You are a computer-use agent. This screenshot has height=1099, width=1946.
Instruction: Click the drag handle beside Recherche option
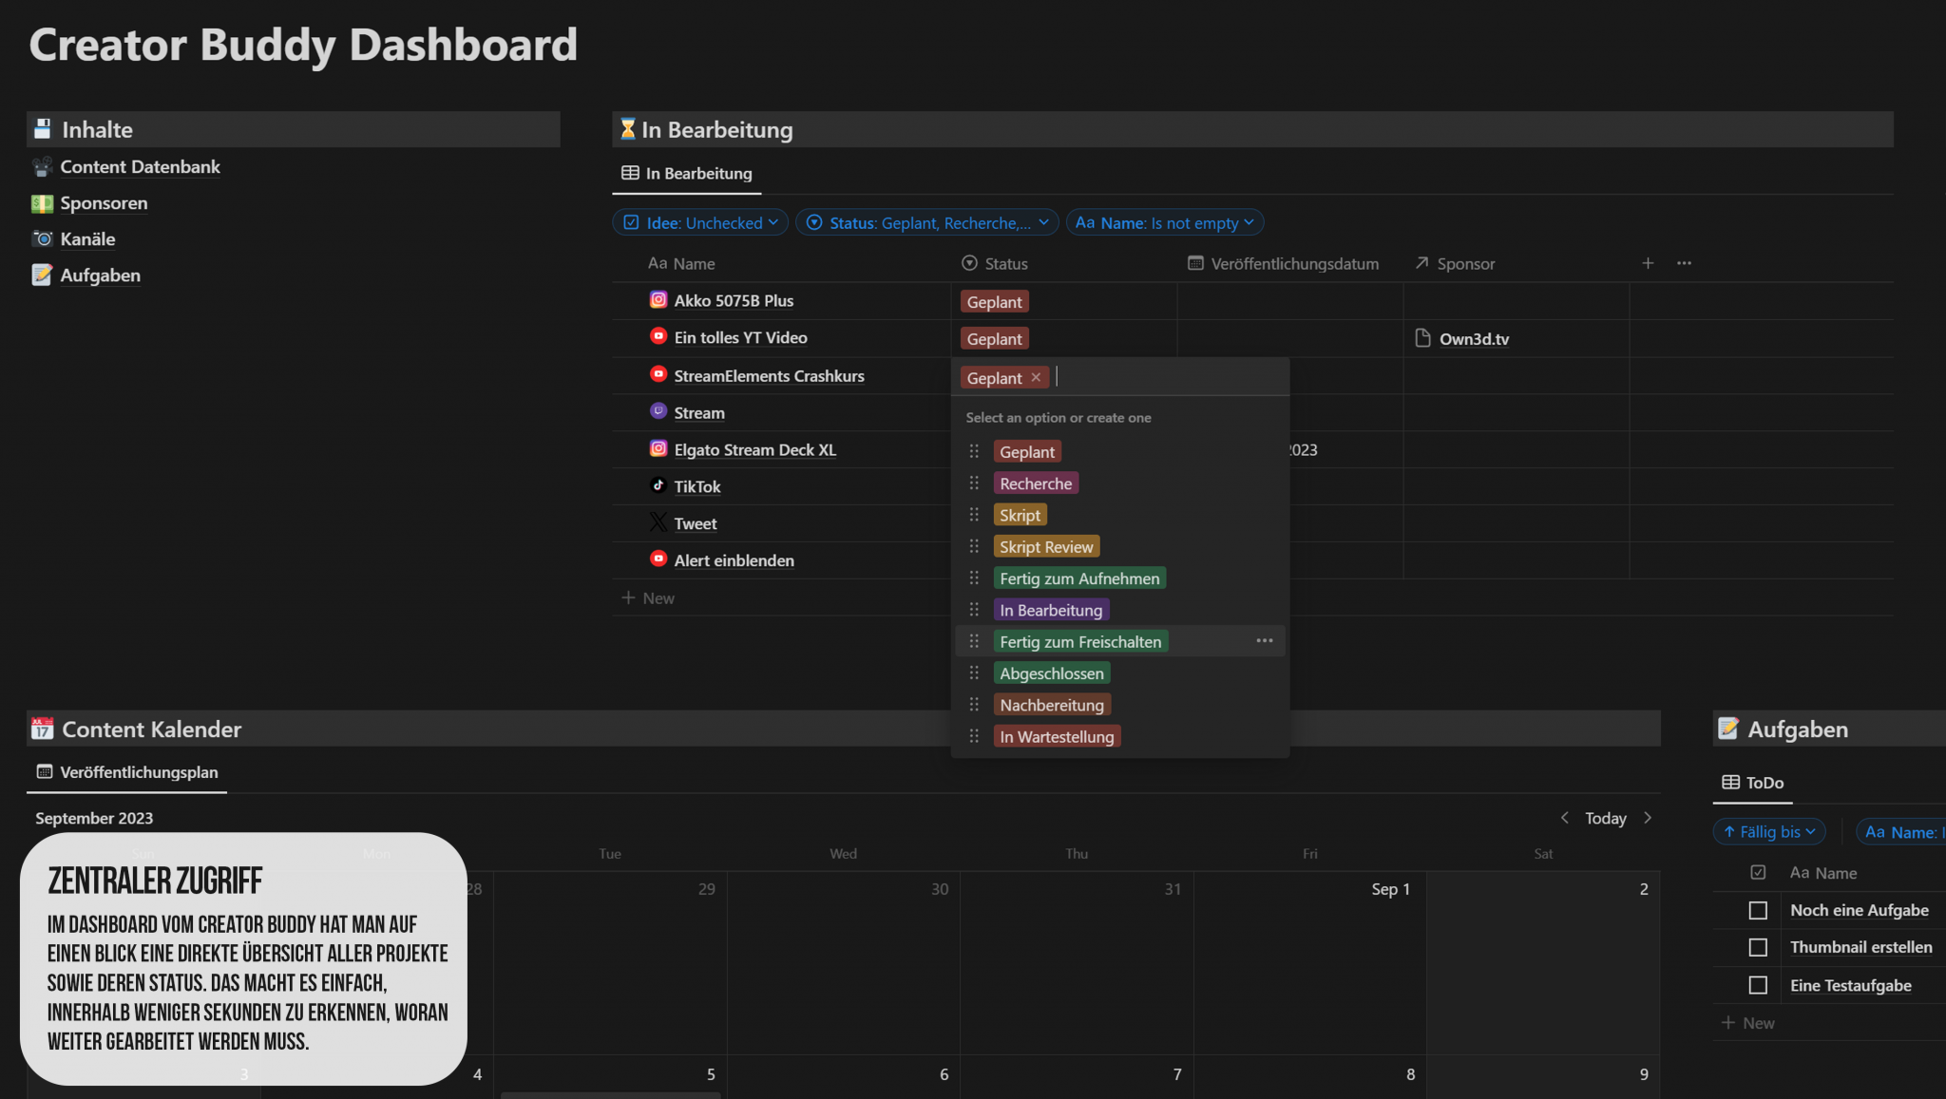tap(974, 483)
